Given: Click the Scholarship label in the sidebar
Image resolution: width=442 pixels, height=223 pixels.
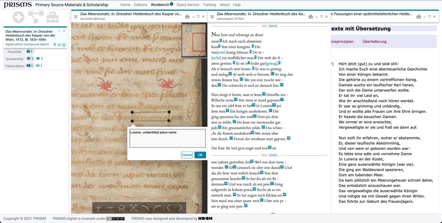Looking at the screenshot, I should pyautogui.click(x=15, y=59).
